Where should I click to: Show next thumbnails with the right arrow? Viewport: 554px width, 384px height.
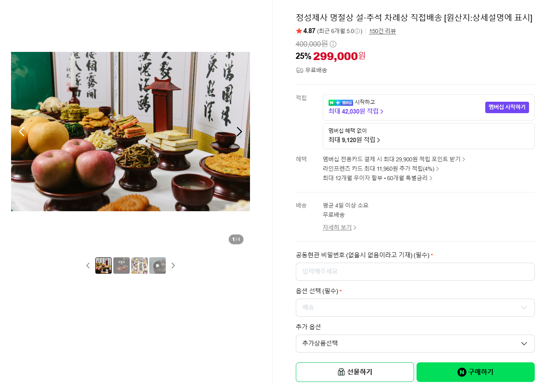pos(173,266)
